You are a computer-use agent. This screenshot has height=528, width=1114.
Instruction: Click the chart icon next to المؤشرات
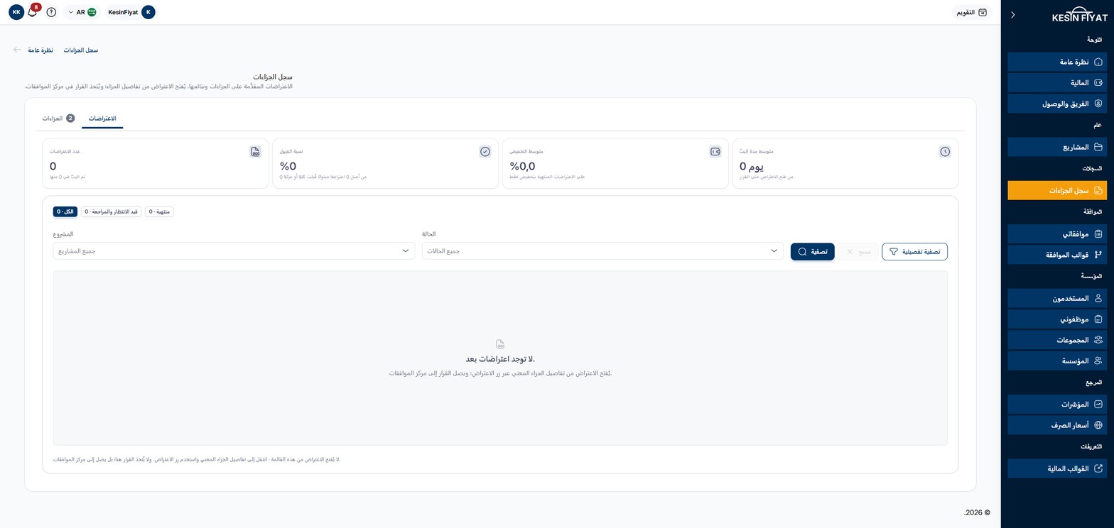pyautogui.click(x=1098, y=404)
